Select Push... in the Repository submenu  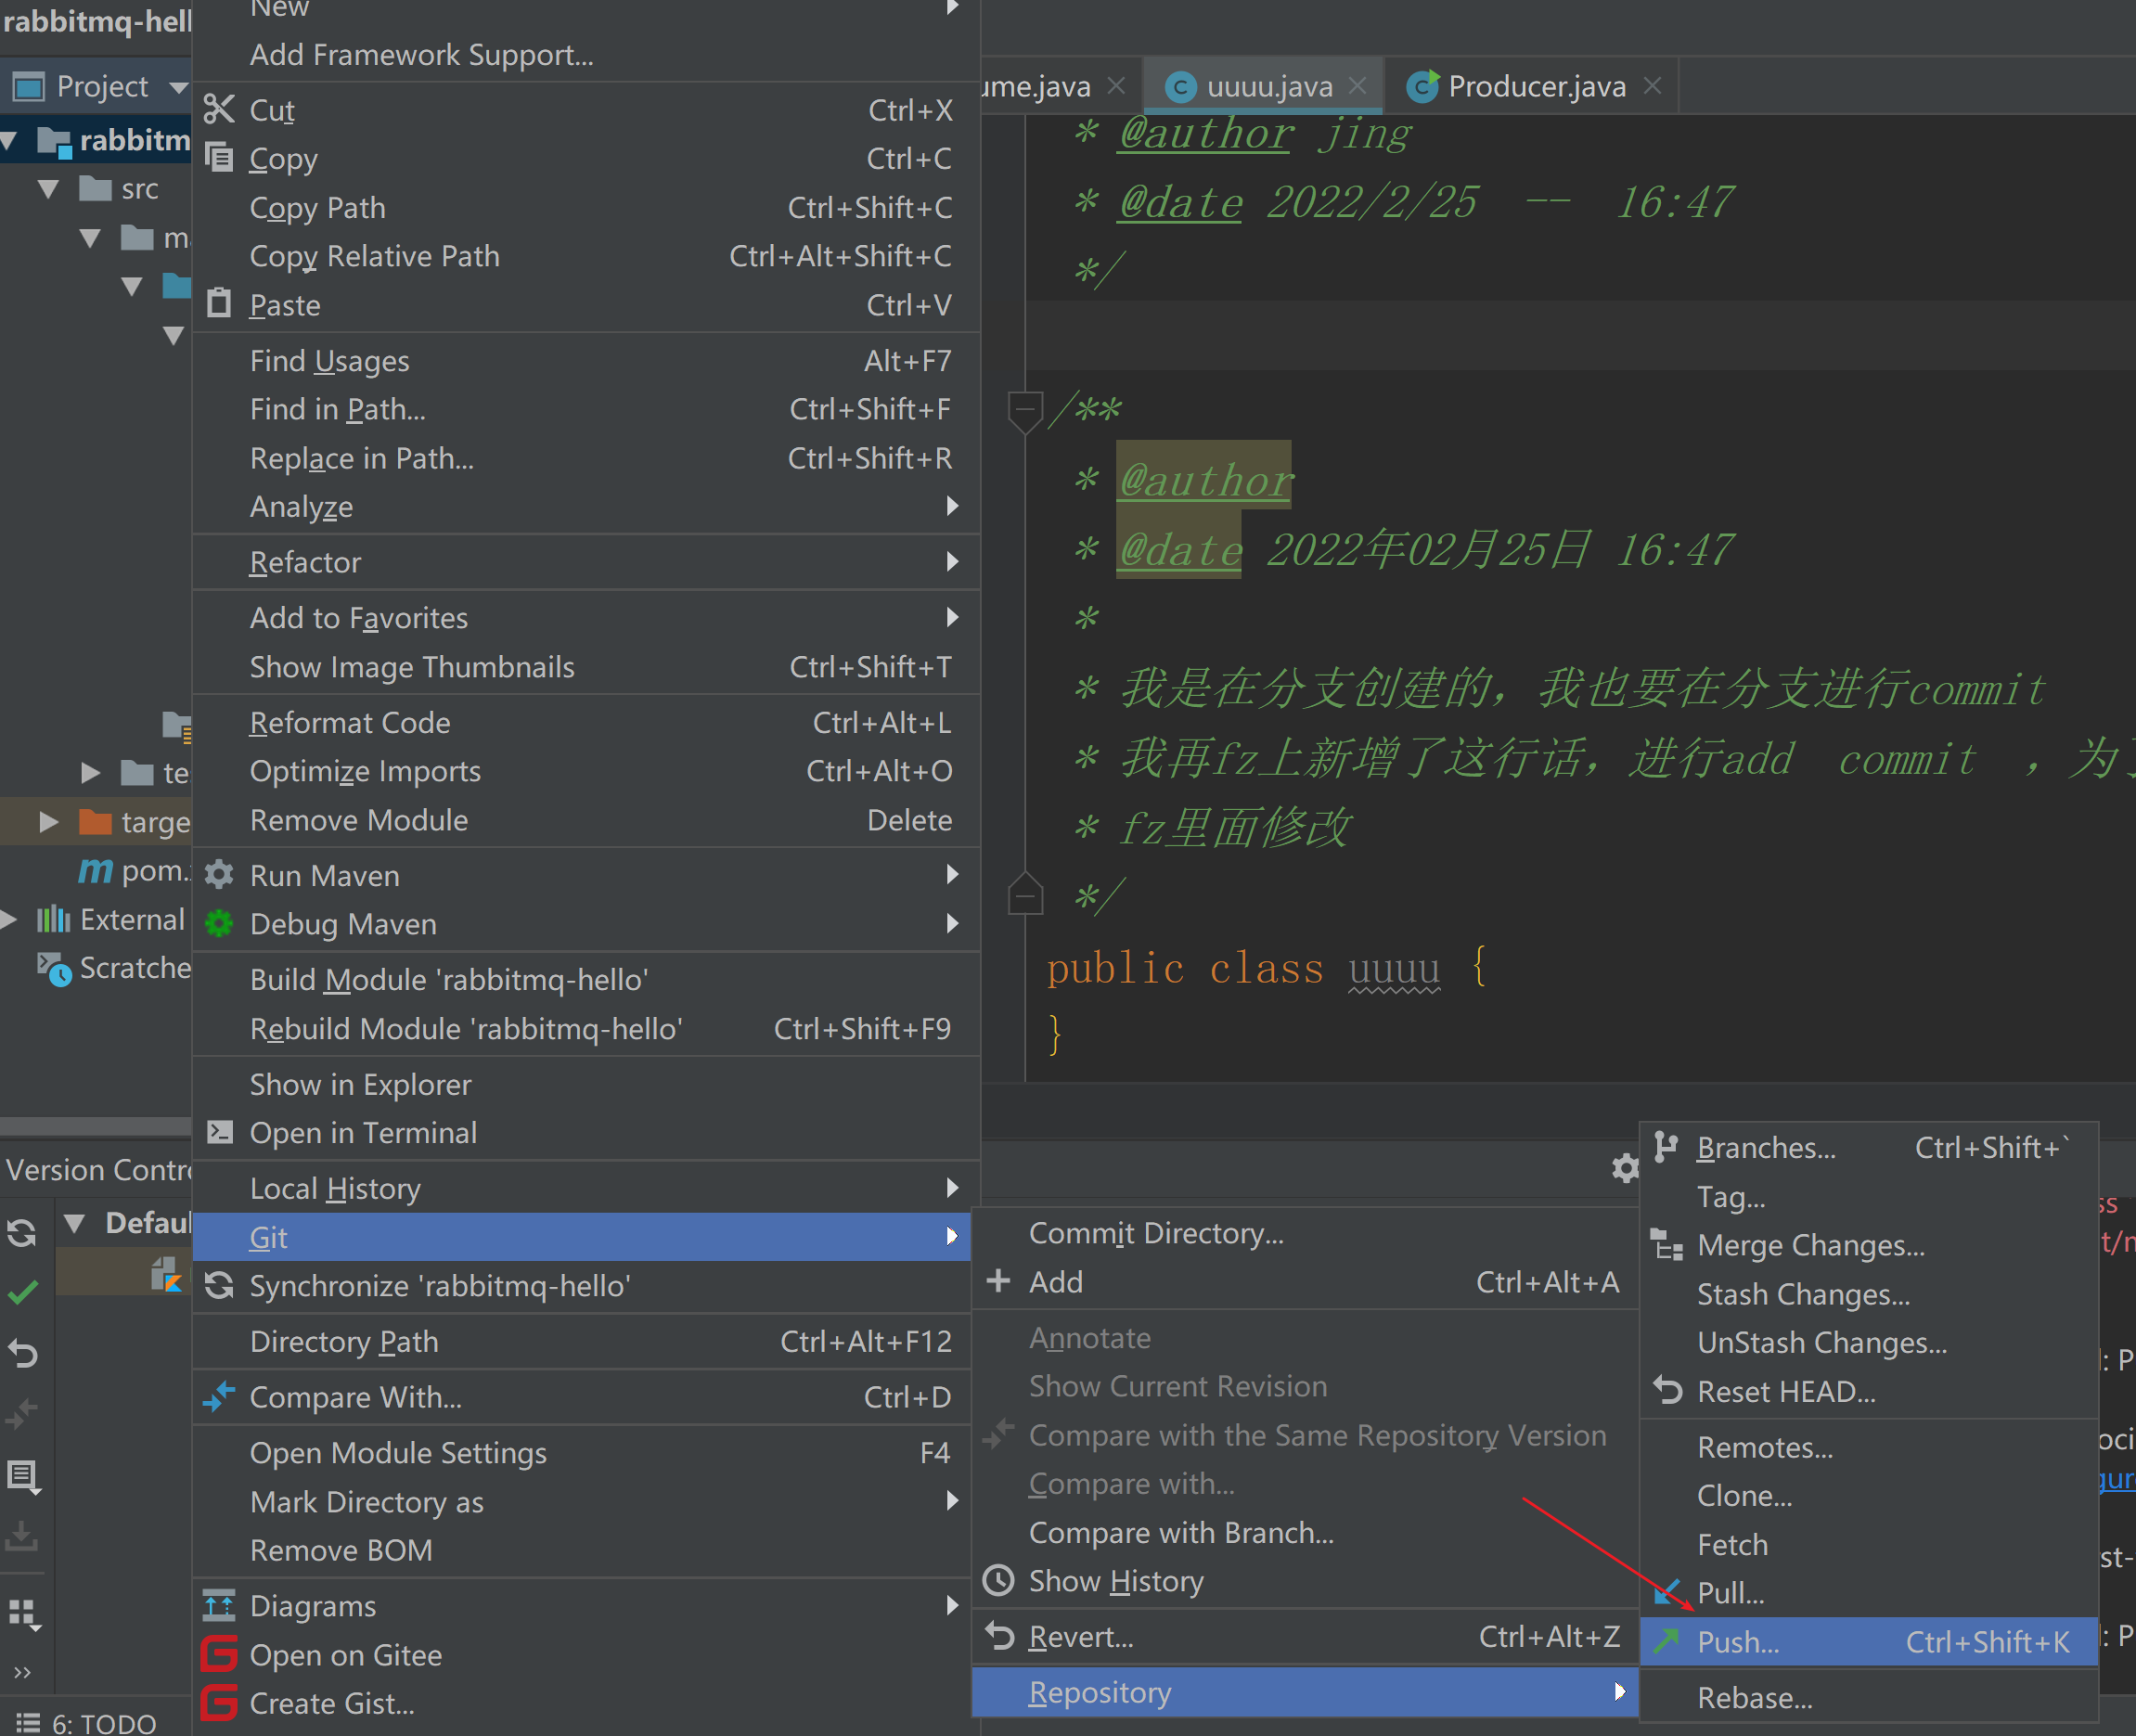tap(1738, 1641)
